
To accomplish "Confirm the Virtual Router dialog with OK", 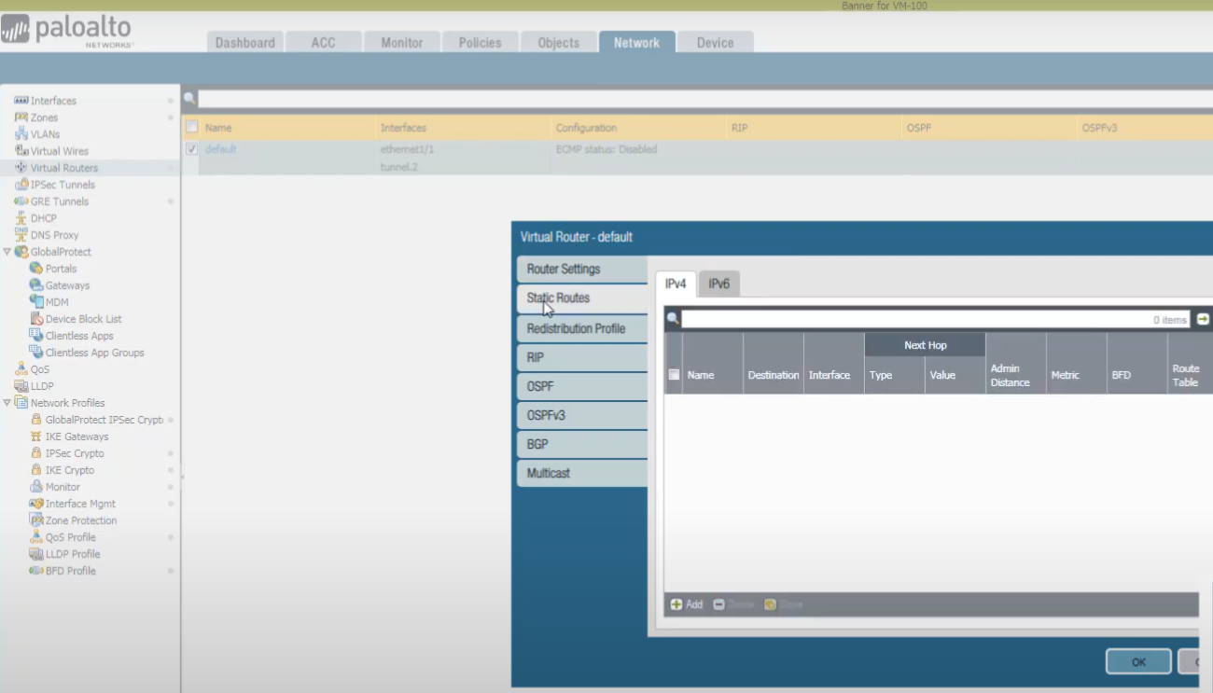I will (x=1138, y=661).
